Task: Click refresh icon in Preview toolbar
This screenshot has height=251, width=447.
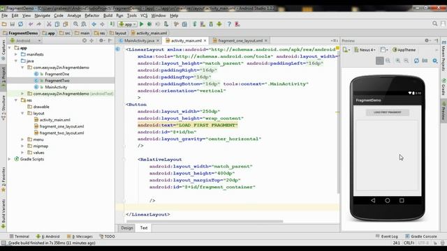Action: point(416,61)
